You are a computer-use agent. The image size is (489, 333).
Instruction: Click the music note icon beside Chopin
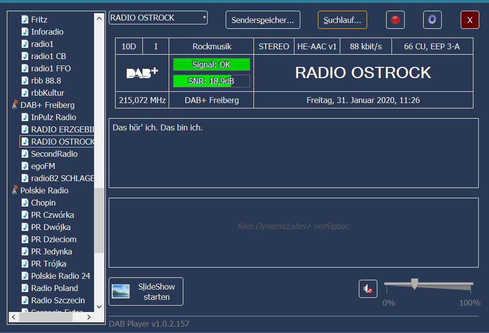(x=25, y=203)
